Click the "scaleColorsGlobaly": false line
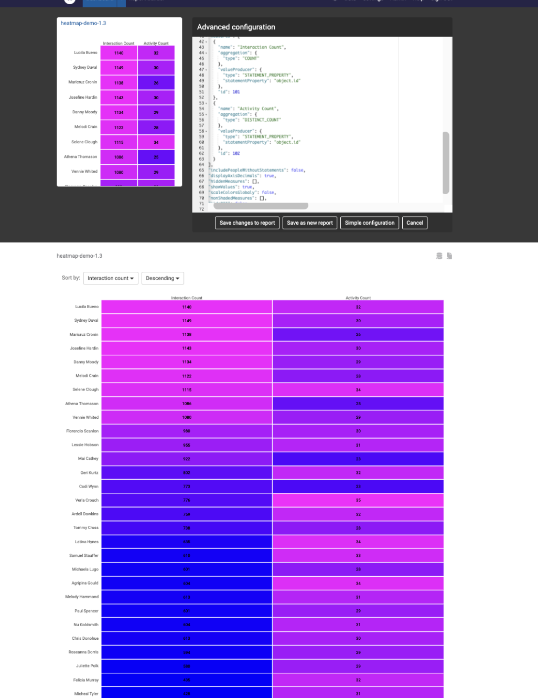Viewport: 538px width, 698px height. (242, 193)
